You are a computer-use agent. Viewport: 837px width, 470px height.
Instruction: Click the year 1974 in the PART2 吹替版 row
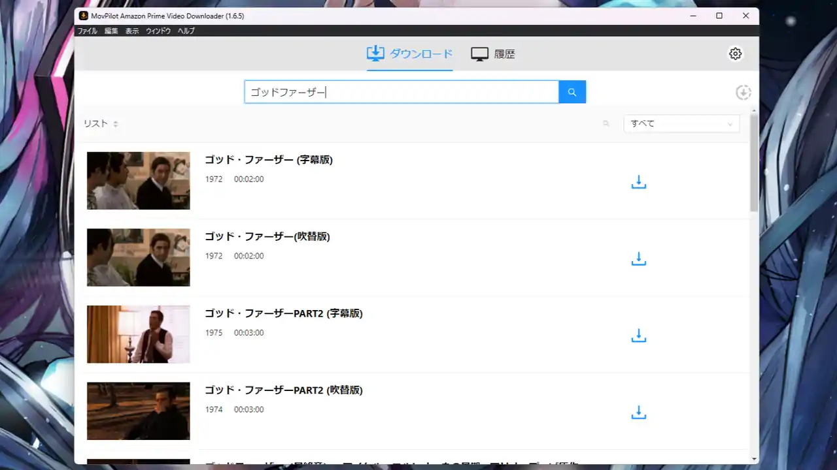pyautogui.click(x=214, y=410)
